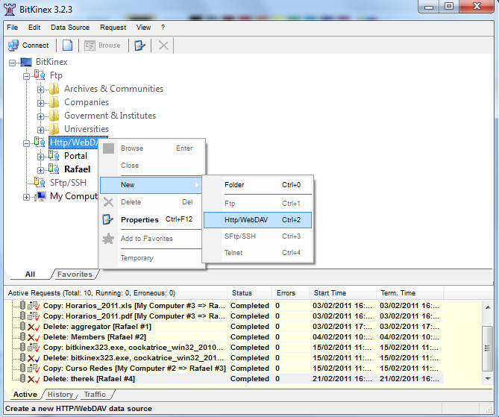Click the Http/WebDAV tree node icon
The width and height of the screenshot is (499, 417).
point(40,142)
